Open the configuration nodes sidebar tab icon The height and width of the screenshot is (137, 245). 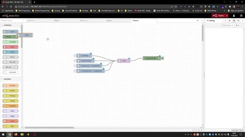(238, 21)
